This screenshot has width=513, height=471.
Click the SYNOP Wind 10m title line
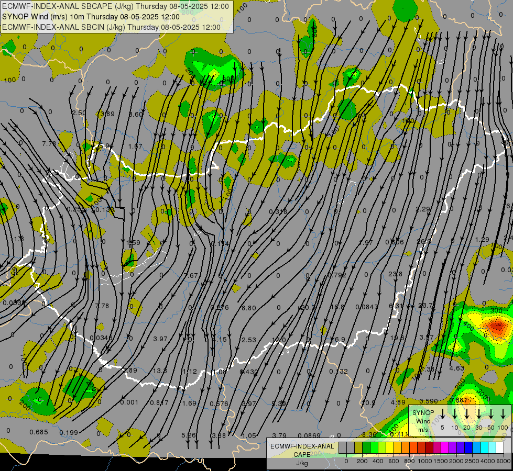pyautogui.click(x=91, y=17)
